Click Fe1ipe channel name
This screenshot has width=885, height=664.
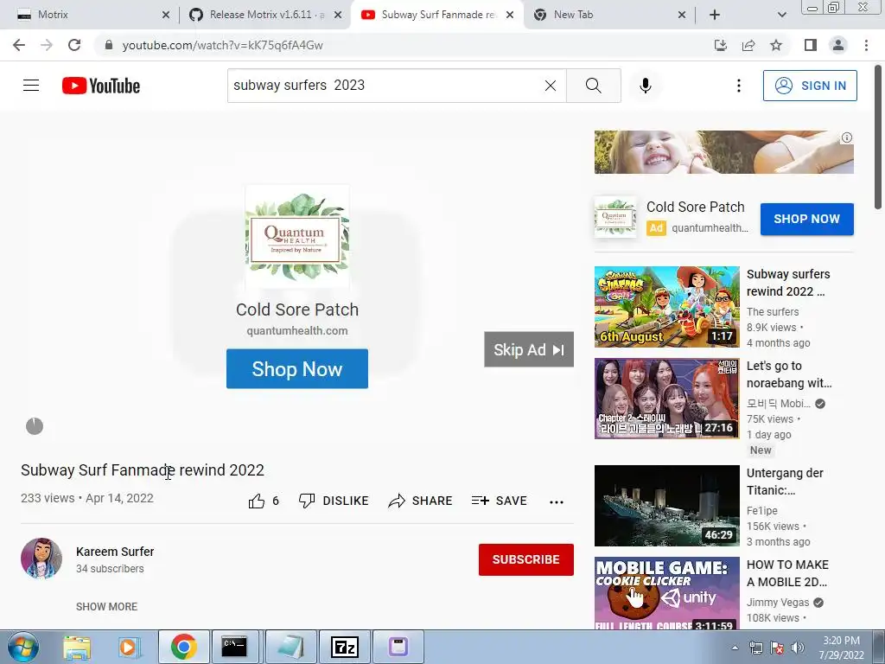tap(762, 510)
